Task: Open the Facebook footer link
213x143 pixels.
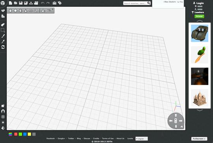Action: pos(50,139)
